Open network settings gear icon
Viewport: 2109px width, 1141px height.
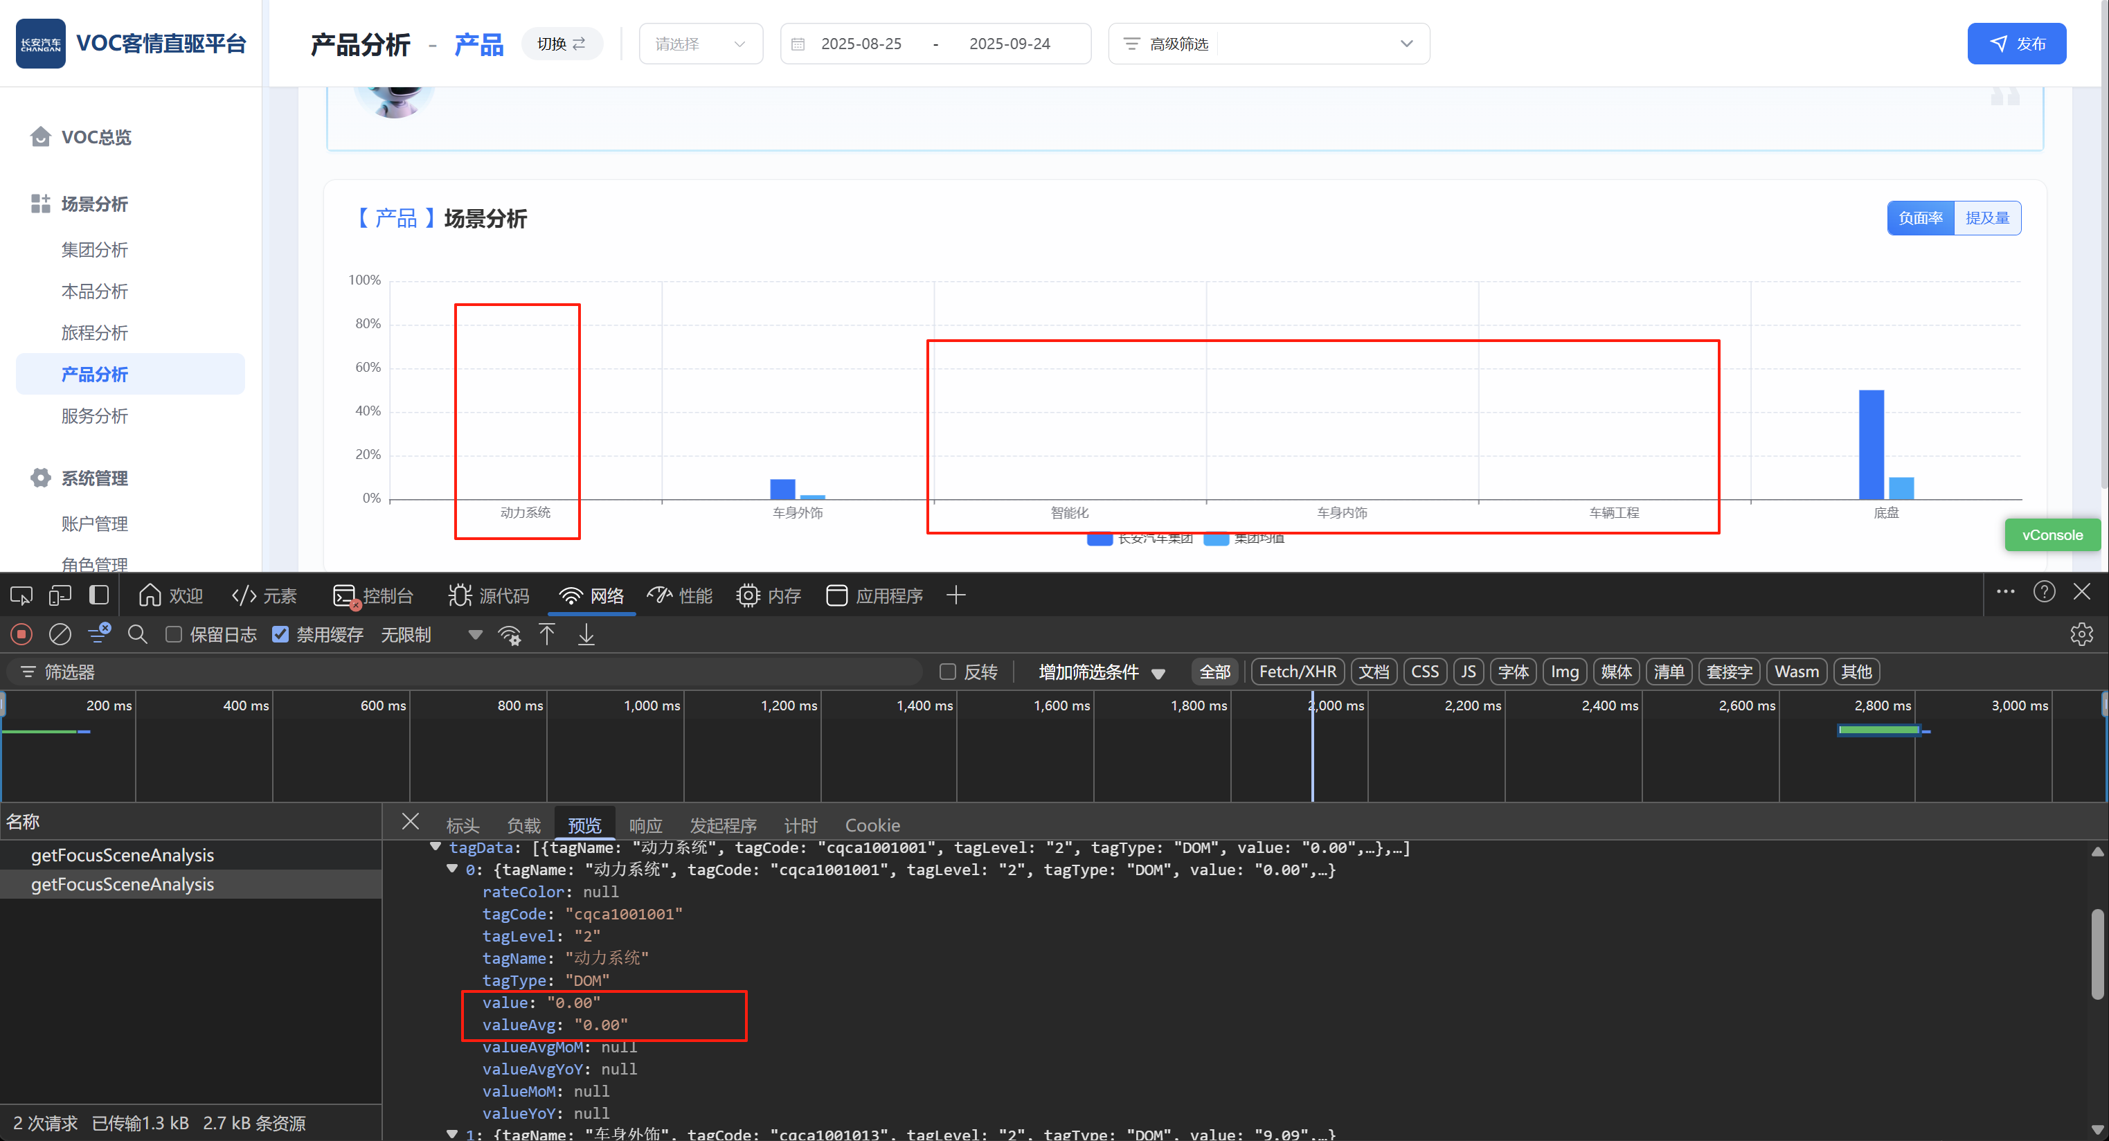(2081, 634)
